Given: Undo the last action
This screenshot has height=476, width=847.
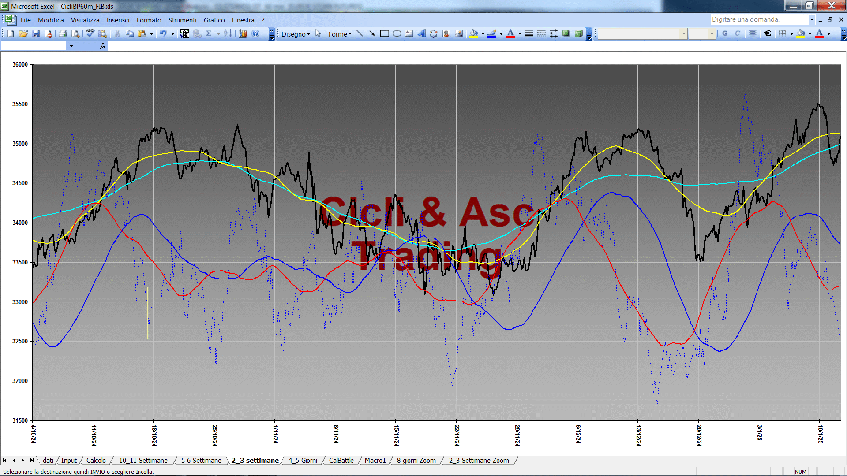Looking at the screenshot, I should [x=163, y=33].
